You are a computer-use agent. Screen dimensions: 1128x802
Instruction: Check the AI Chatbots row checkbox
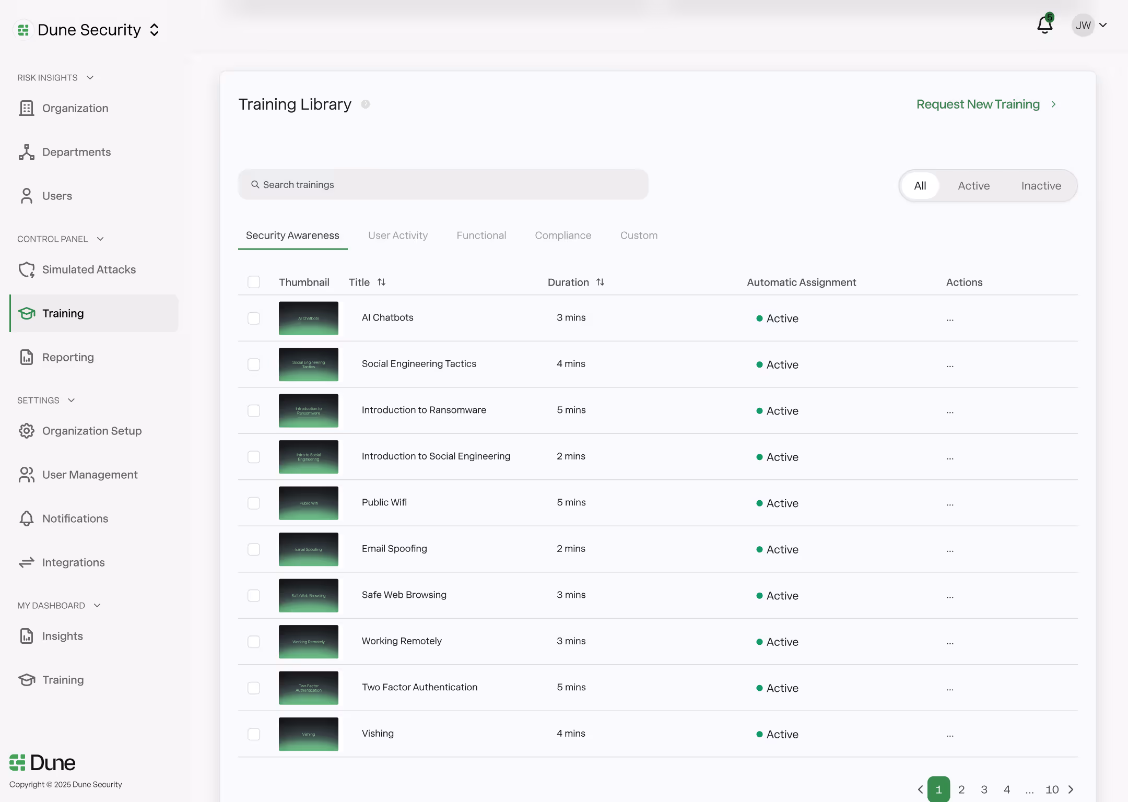click(254, 318)
